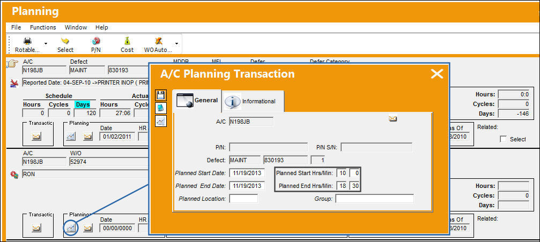
Task: Click the Cost money bag icon
Action: 127,41
